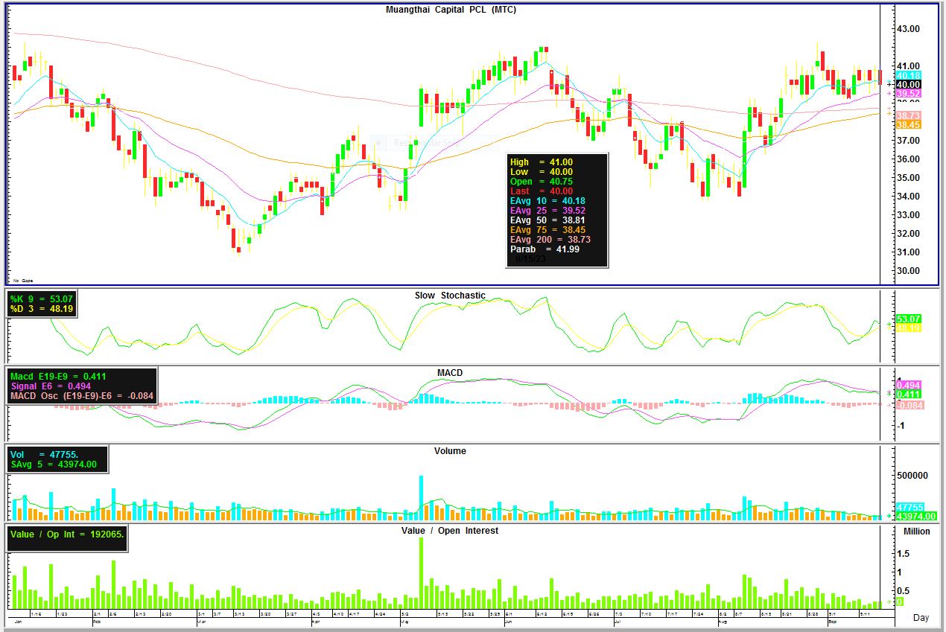946x632 pixels.
Task: Click the green 0.411 tag beside the MACD panel
Action: click(909, 394)
